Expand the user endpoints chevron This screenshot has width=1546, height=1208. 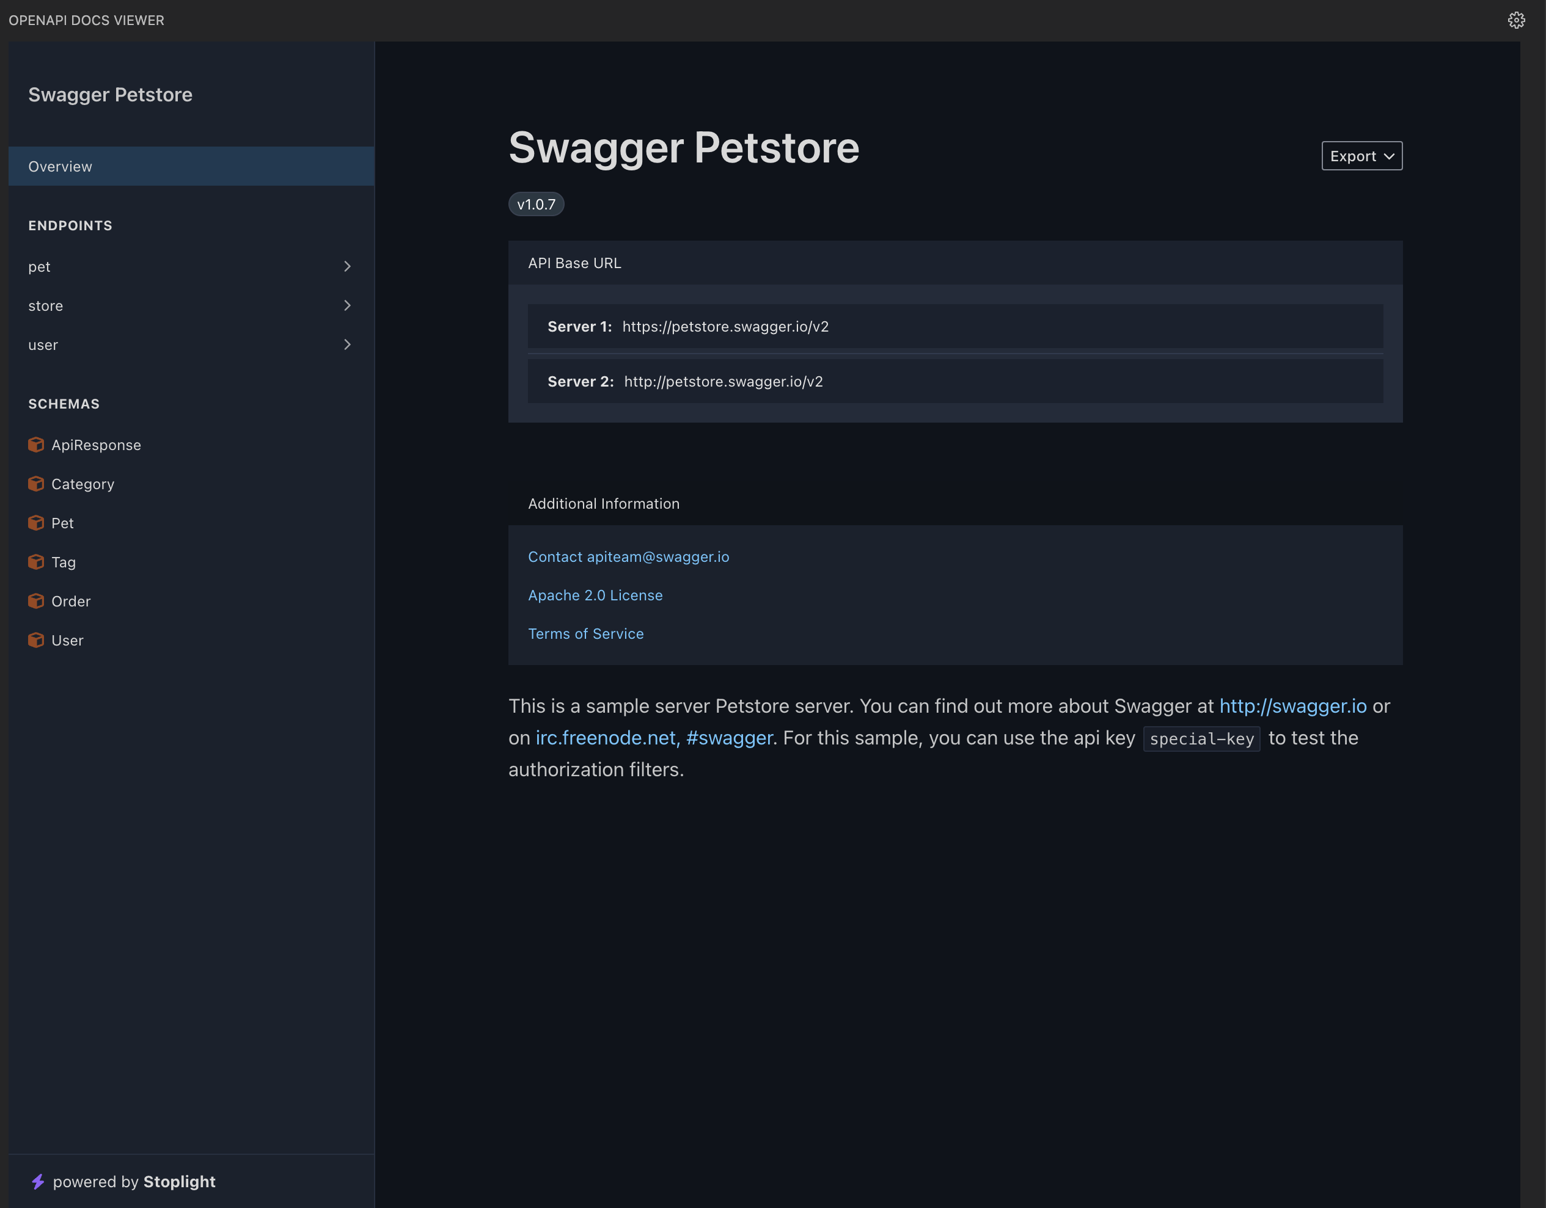[x=347, y=344]
